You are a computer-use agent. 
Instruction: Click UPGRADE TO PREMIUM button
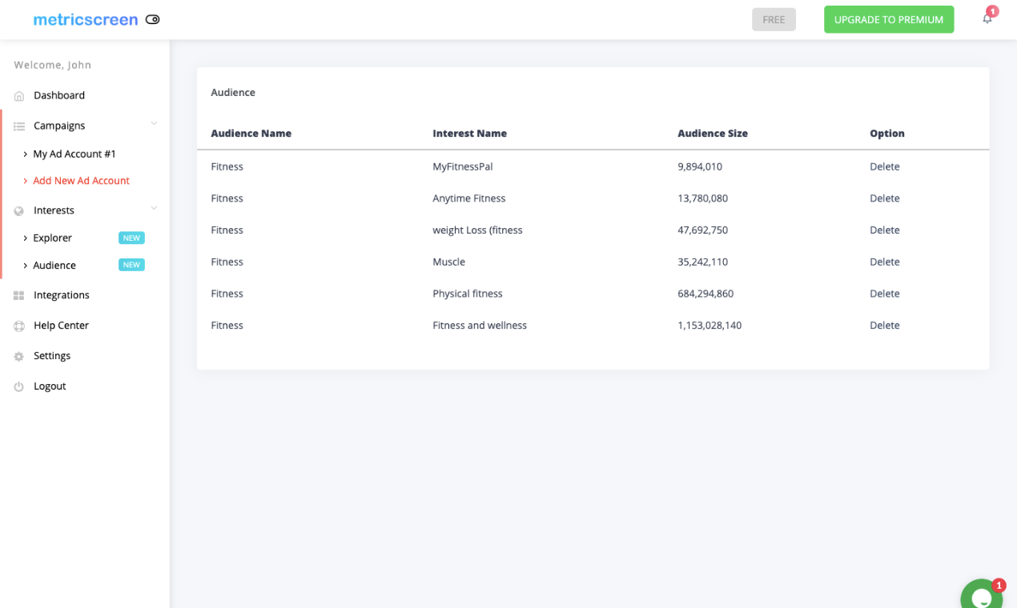(x=889, y=20)
